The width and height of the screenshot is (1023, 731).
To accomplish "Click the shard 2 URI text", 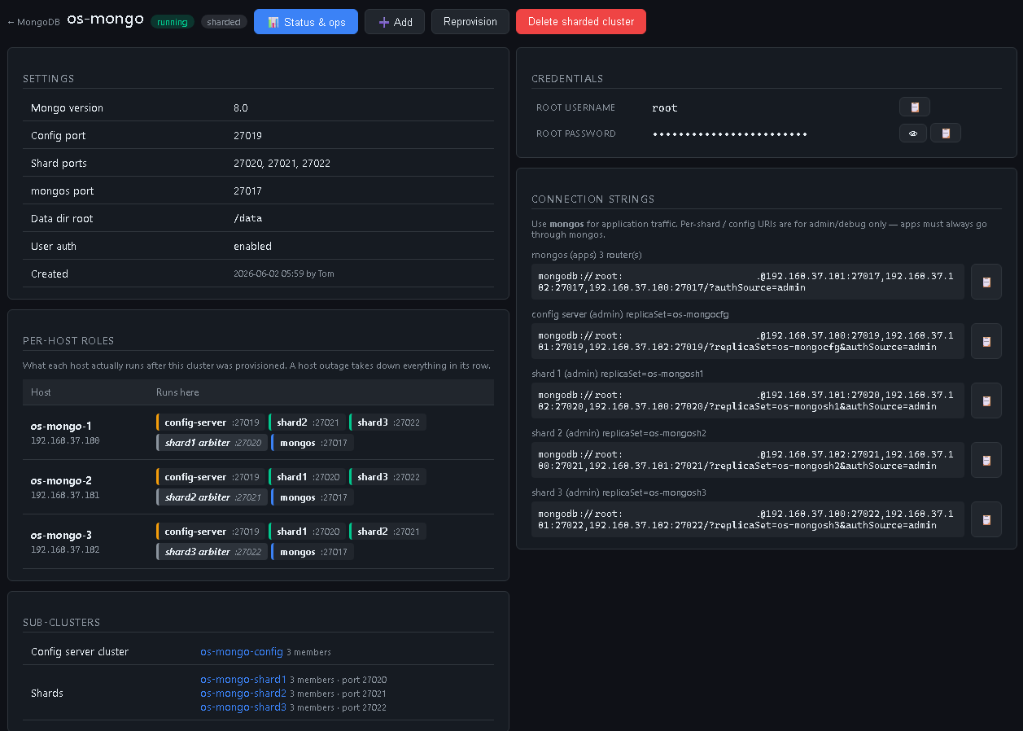I will tap(747, 460).
